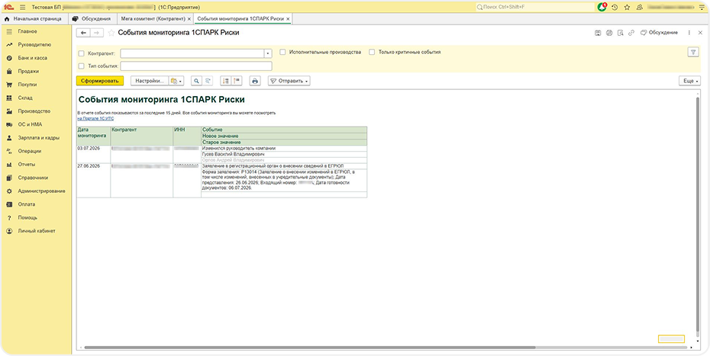The height and width of the screenshot is (356, 710).
Task: Open the history clock icon in title bar
Action: (615, 7)
